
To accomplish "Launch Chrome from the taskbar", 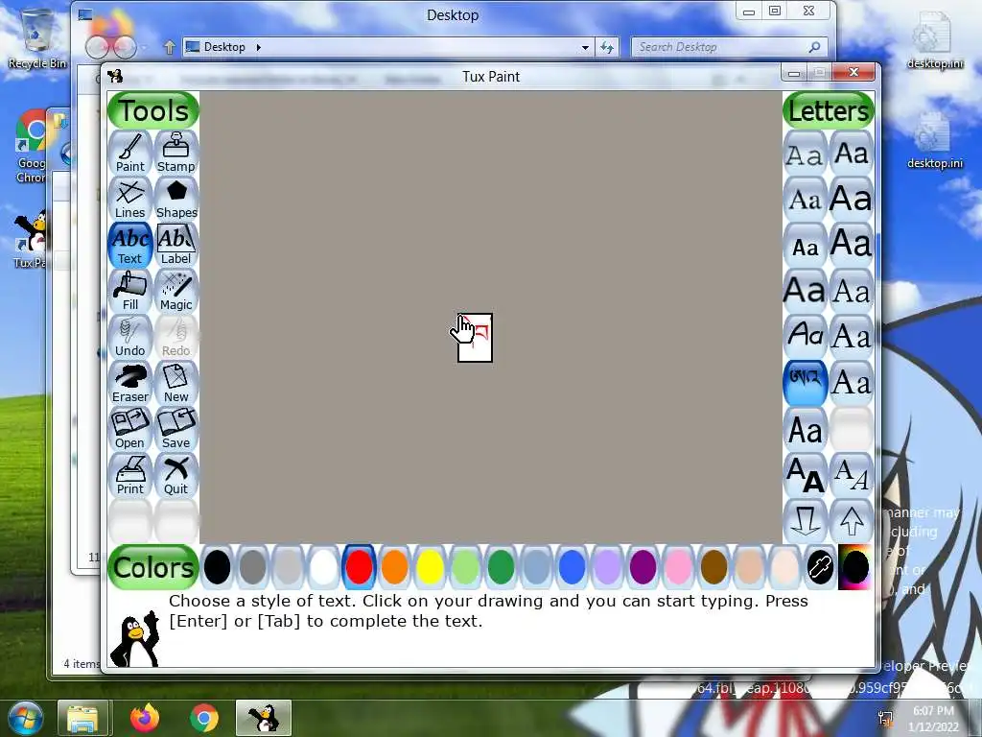I will click(204, 718).
